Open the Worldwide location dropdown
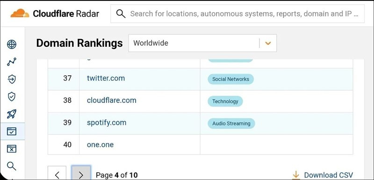Viewport: 374px width, 180px height. point(202,43)
